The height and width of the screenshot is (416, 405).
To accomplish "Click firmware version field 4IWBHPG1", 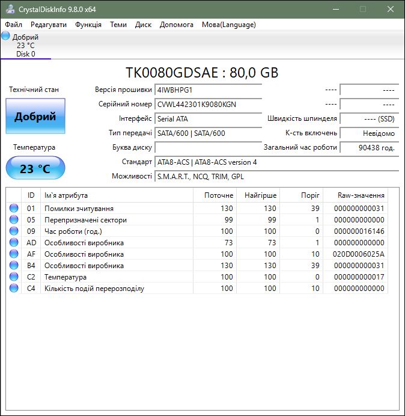I will click(x=208, y=90).
